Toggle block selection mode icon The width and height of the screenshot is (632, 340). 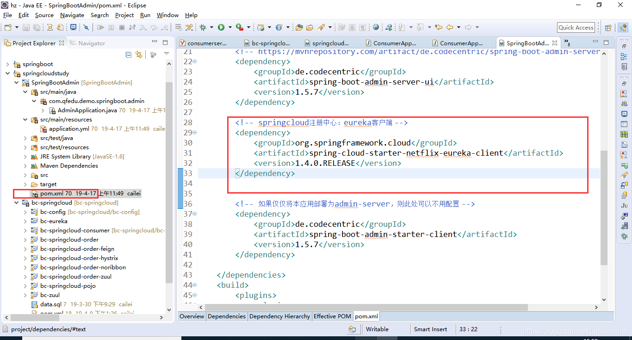pos(352,27)
